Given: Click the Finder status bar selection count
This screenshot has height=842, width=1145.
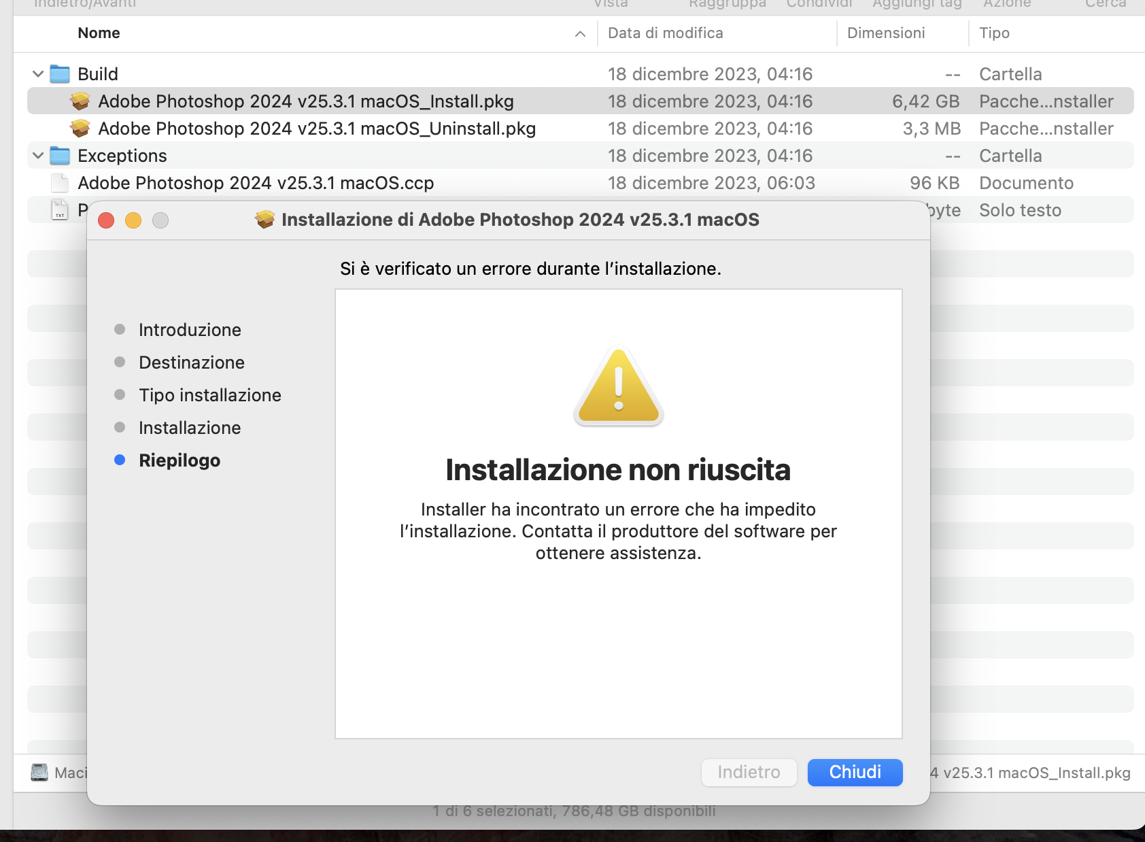Looking at the screenshot, I should click(x=574, y=811).
